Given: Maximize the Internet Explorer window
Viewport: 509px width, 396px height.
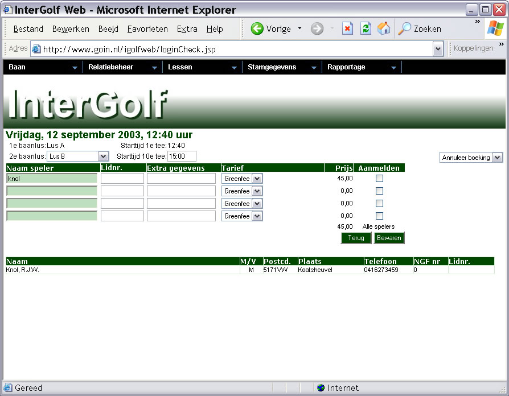Looking at the screenshot, I should click(x=485, y=10).
